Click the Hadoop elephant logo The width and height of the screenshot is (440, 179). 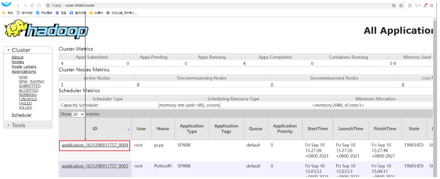(x=46, y=29)
